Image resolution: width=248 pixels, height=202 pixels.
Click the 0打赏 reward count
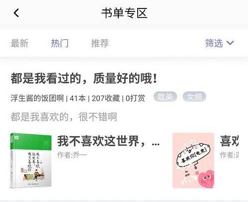(x=135, y=98)
